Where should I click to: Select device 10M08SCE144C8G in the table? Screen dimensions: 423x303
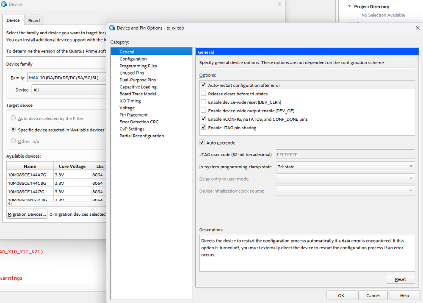[28, 183]
